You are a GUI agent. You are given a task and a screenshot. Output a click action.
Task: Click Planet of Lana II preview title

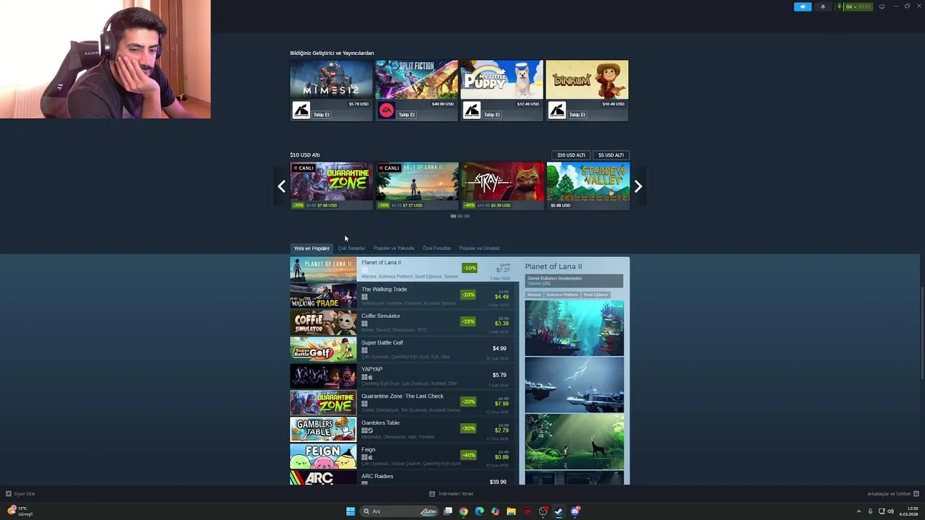[553, 266]
